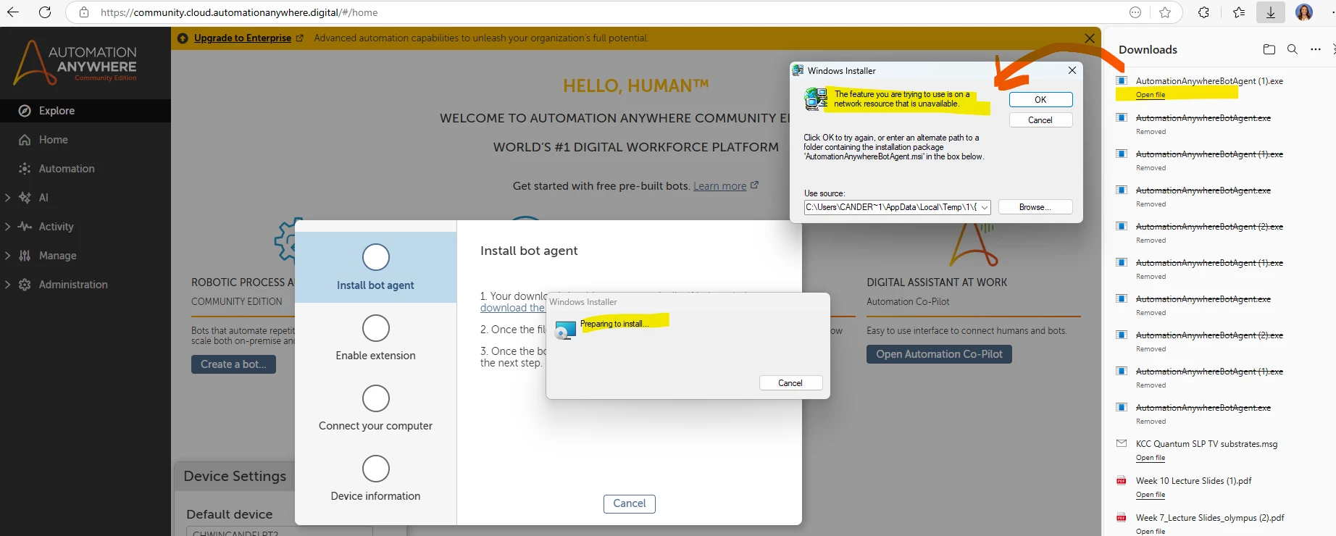Viewport: 1336px width, 536px height.
Task: Click the downloads arrow toolbar icon
Action: [x=1271, y=12]
